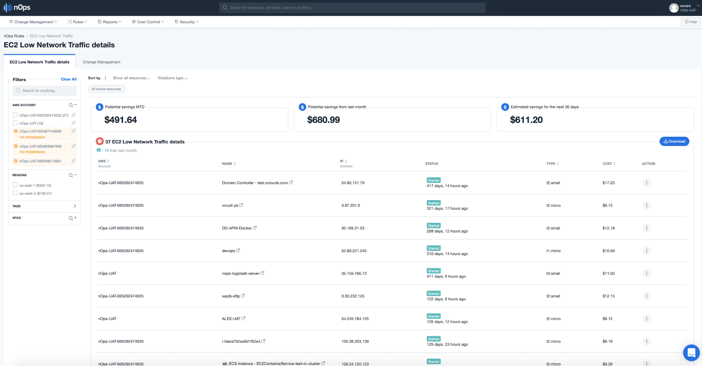
Task: Search within VPCs filter
Action: click(71, 218)
